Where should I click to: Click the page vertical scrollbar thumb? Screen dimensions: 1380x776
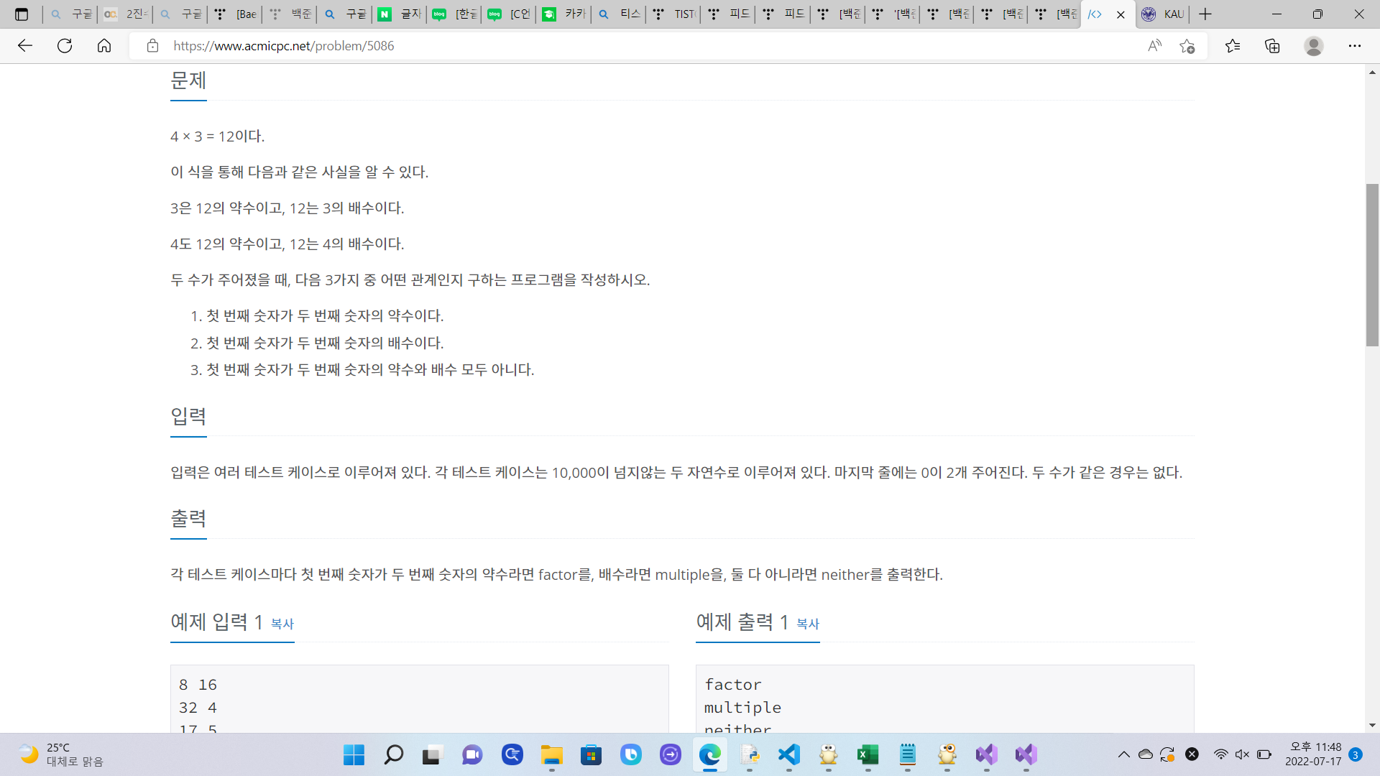click(x=1372, y=266)
